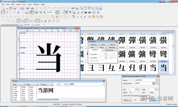Click the grid toggle icon in lower toolbar

(19, 21)
